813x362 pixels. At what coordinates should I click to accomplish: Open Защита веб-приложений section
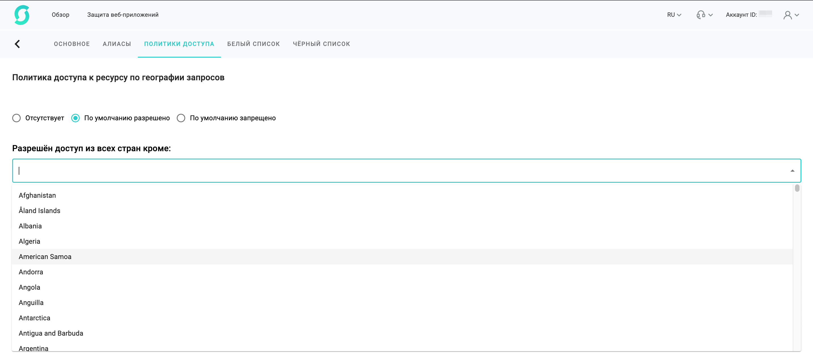pyautogui.click(x=123, y=15)
